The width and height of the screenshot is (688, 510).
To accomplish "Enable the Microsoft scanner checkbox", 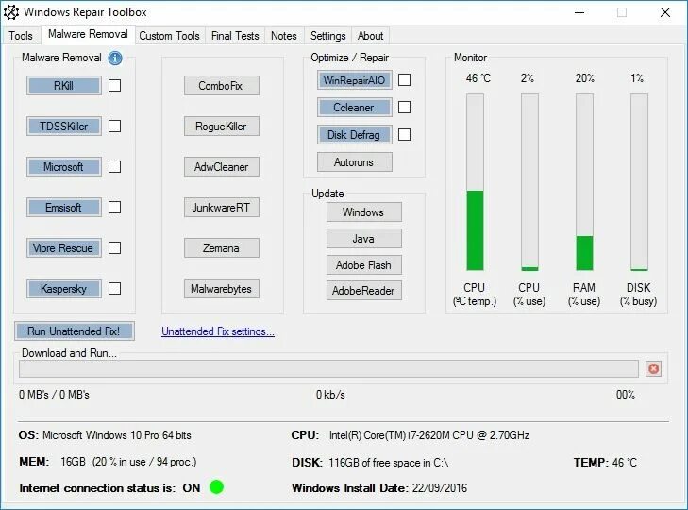I will [x=114, y=167].
